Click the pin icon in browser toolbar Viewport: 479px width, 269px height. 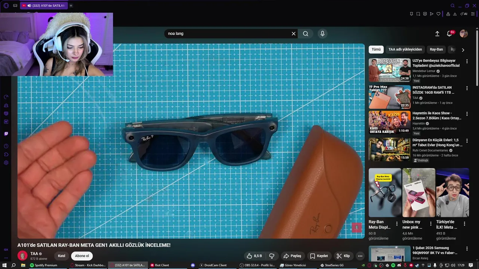point(411,14)
